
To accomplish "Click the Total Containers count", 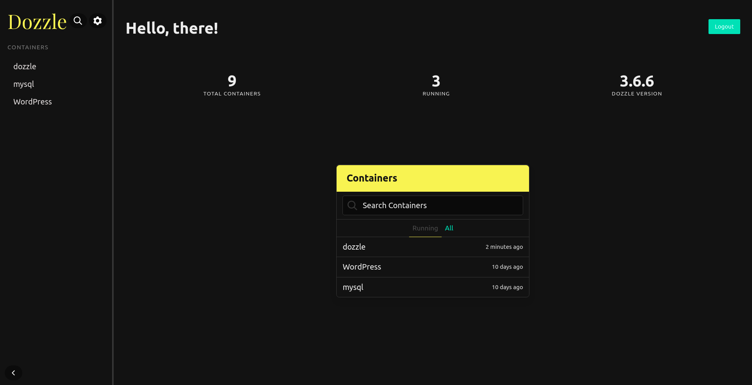I will [x=232, y=81].
